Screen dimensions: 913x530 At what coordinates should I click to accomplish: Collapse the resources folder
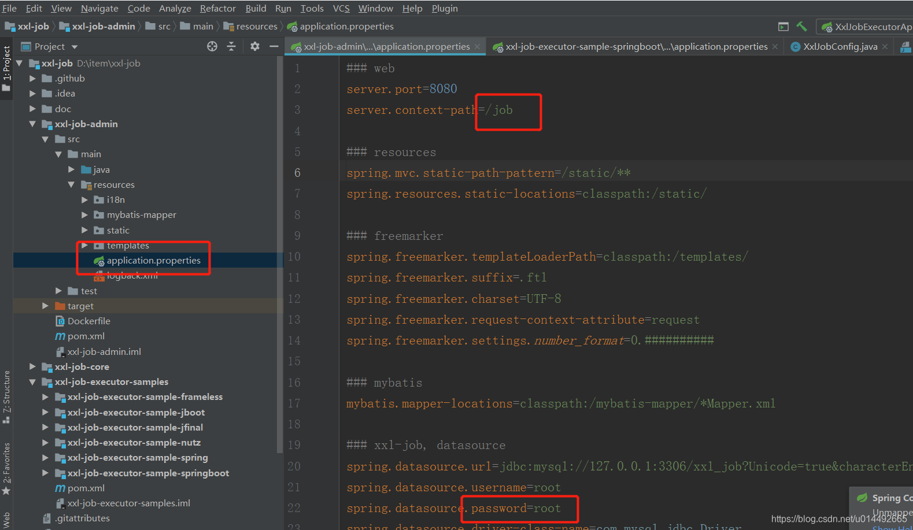click(71, 185)
